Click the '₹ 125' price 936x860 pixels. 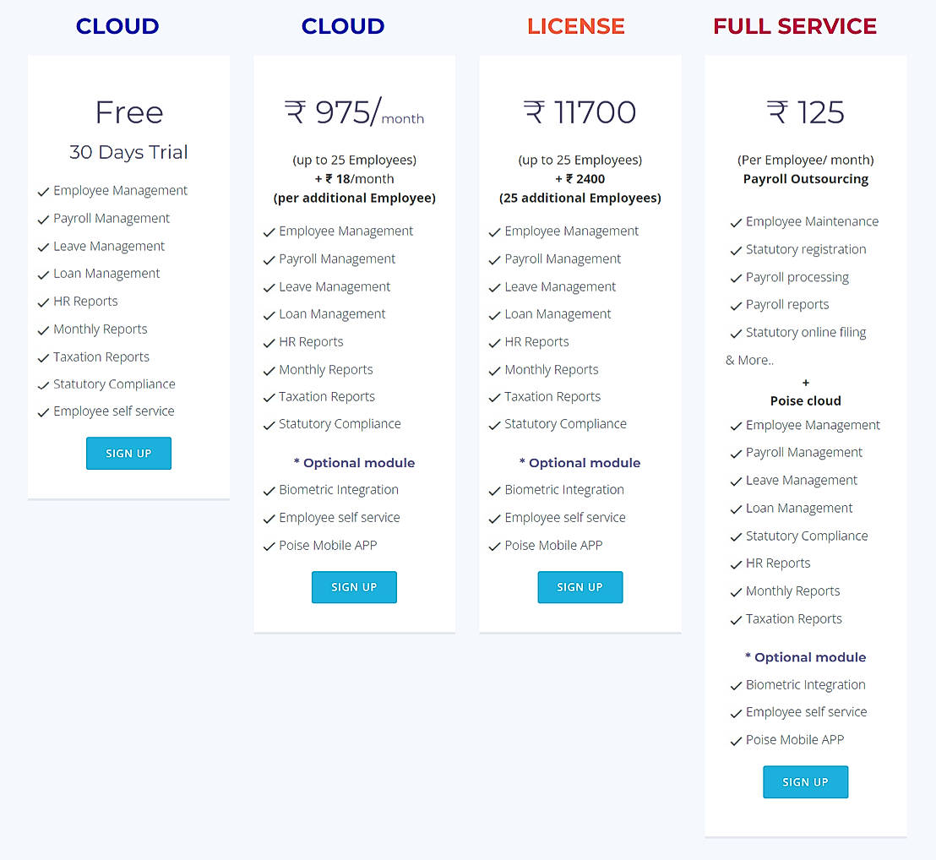pyautogui.click(x=805, y=112)
